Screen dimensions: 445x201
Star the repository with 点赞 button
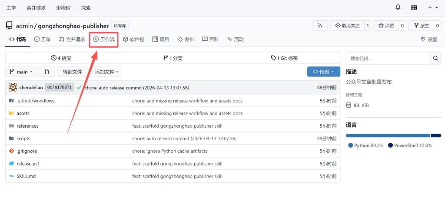386,26
